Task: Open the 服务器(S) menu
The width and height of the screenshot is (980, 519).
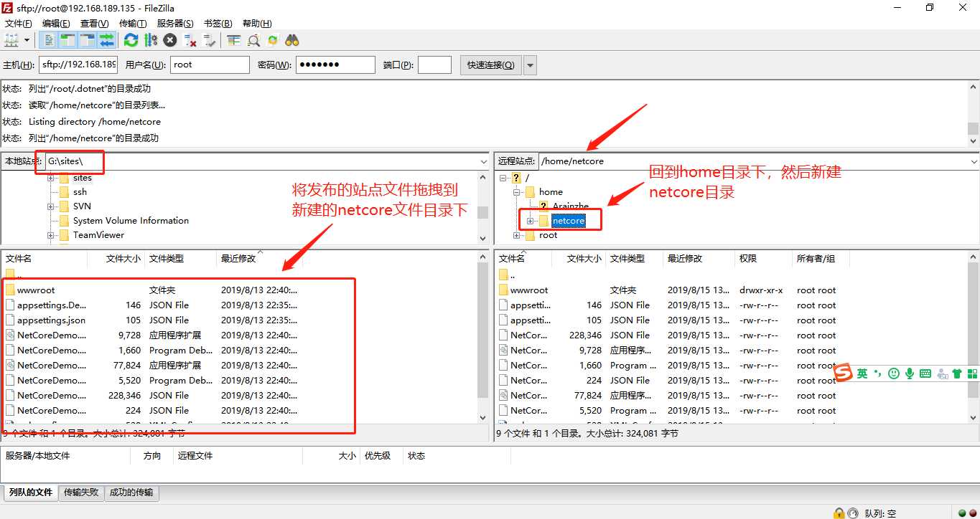Action: (x=175, y=24)
